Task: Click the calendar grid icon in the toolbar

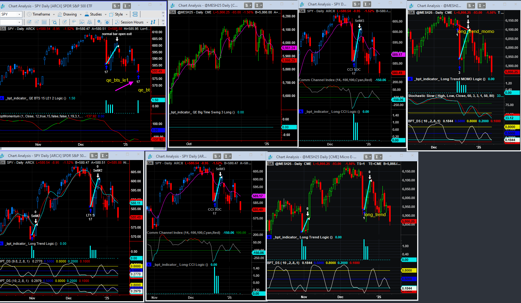Action: point(44,22)
